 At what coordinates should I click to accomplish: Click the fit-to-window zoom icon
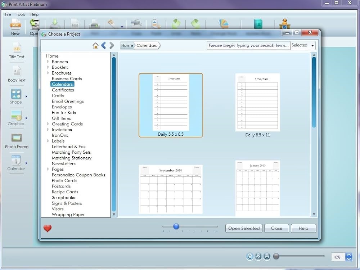[258, 256]
